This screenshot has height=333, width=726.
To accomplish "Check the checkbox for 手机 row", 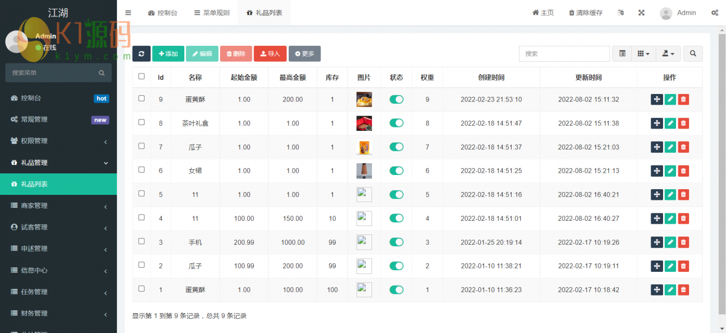I will click(x=142, y=241).
